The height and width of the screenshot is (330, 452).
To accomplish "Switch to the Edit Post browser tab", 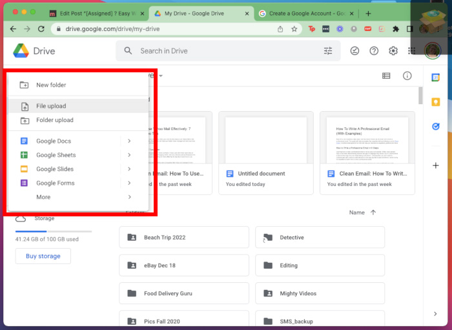I will pyautogui.click(x=96, y=14).
